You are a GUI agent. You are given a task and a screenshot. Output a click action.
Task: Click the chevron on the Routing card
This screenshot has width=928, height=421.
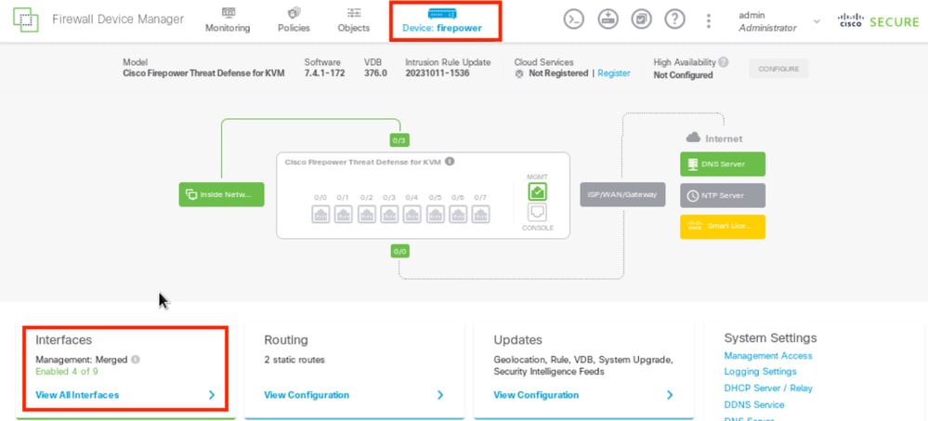(x=440, y=395)
